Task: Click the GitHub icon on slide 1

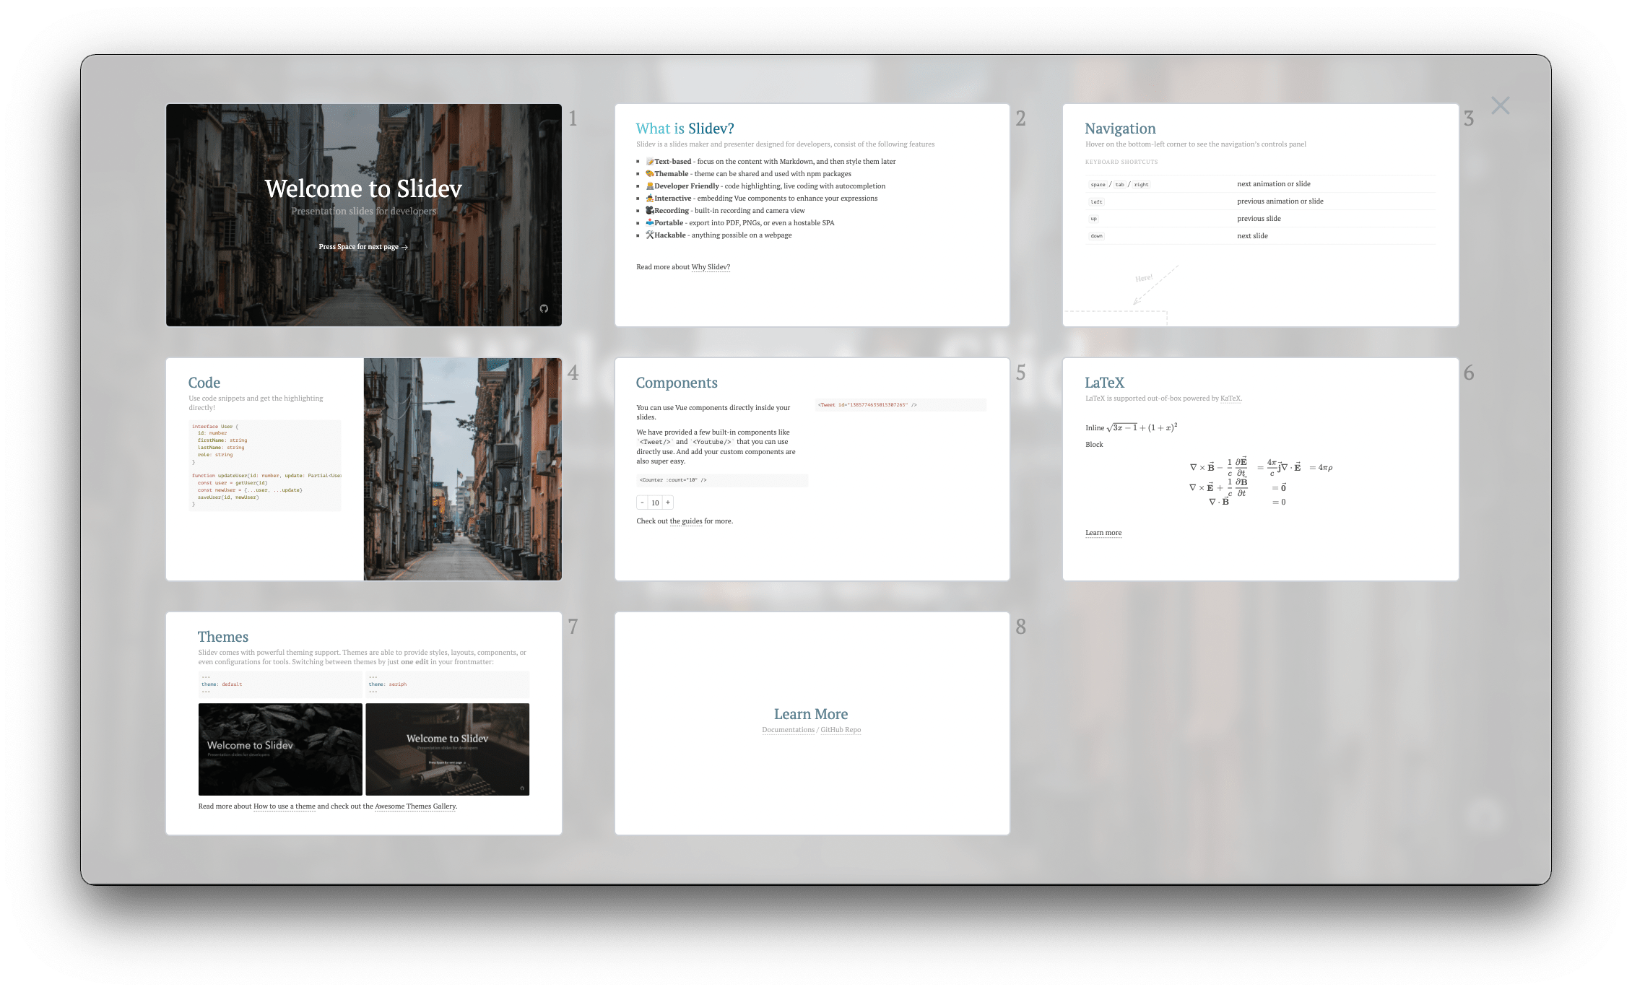Action: click(x=544, y=308)
